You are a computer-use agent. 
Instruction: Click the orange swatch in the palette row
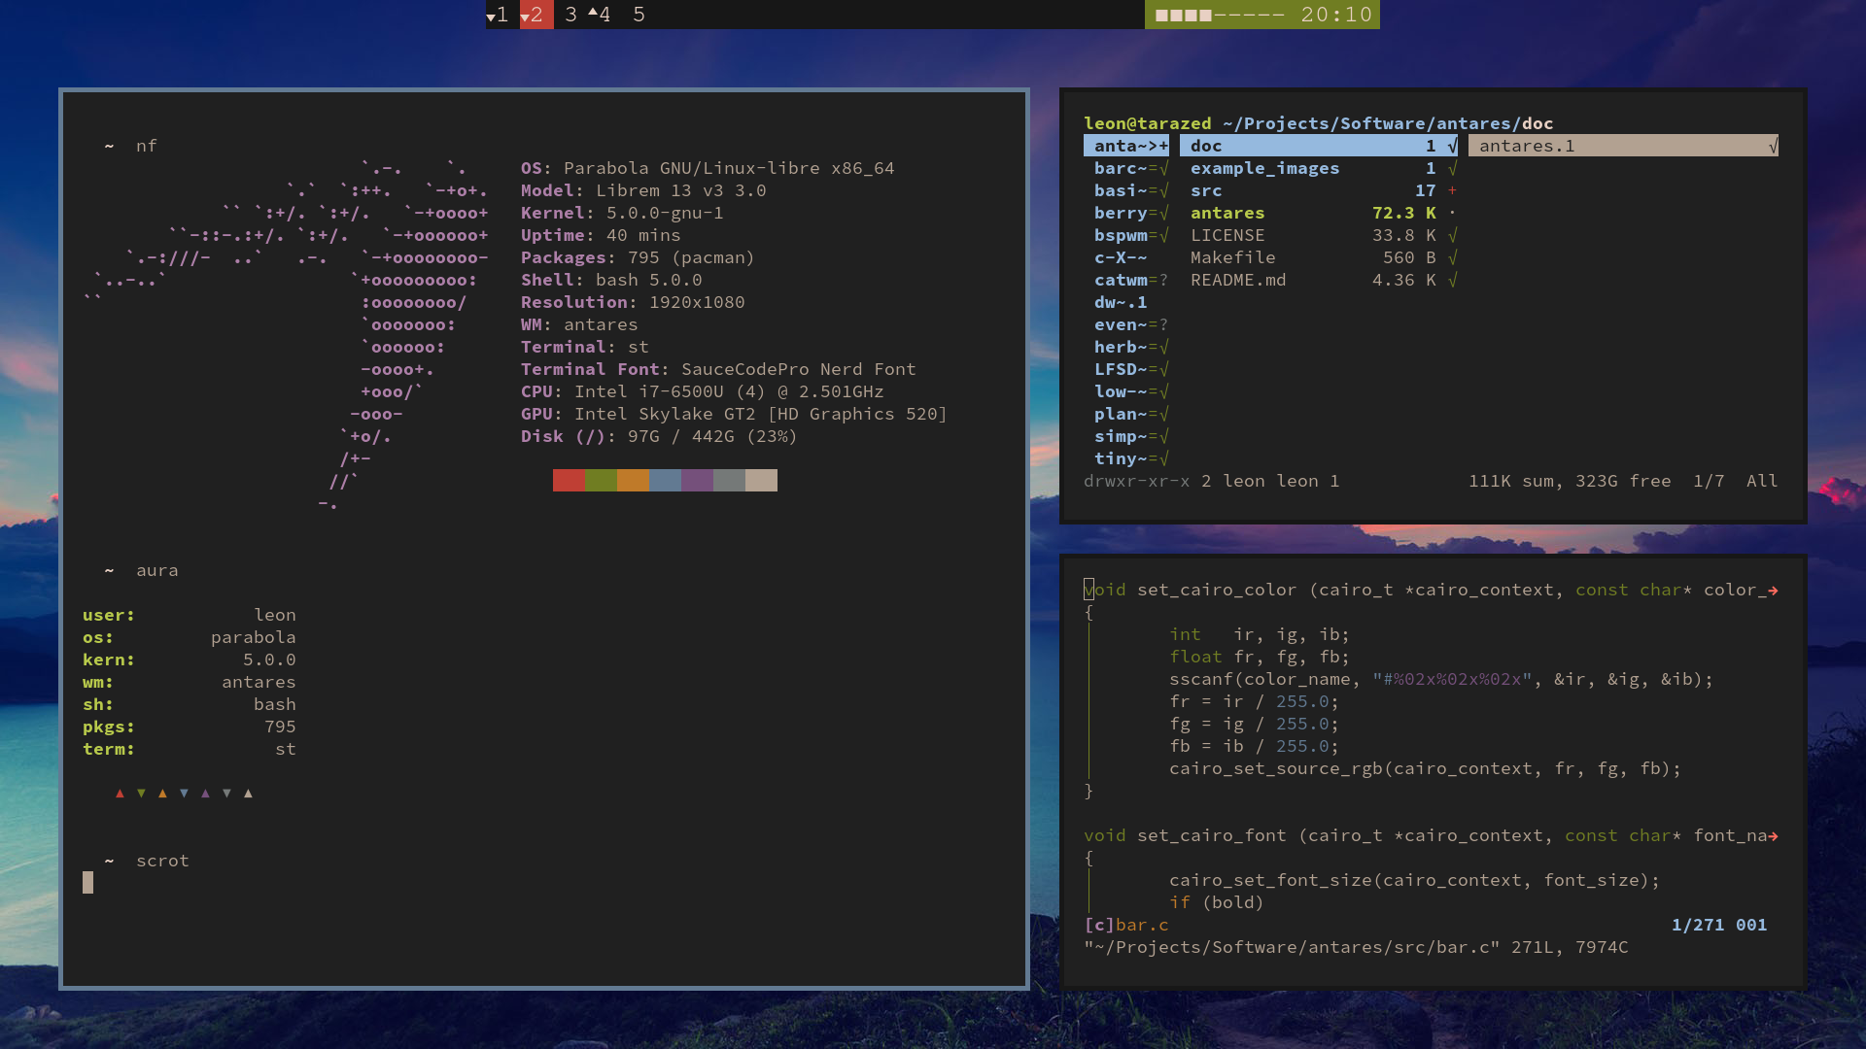pyautogui.click(x=633, y=480)
